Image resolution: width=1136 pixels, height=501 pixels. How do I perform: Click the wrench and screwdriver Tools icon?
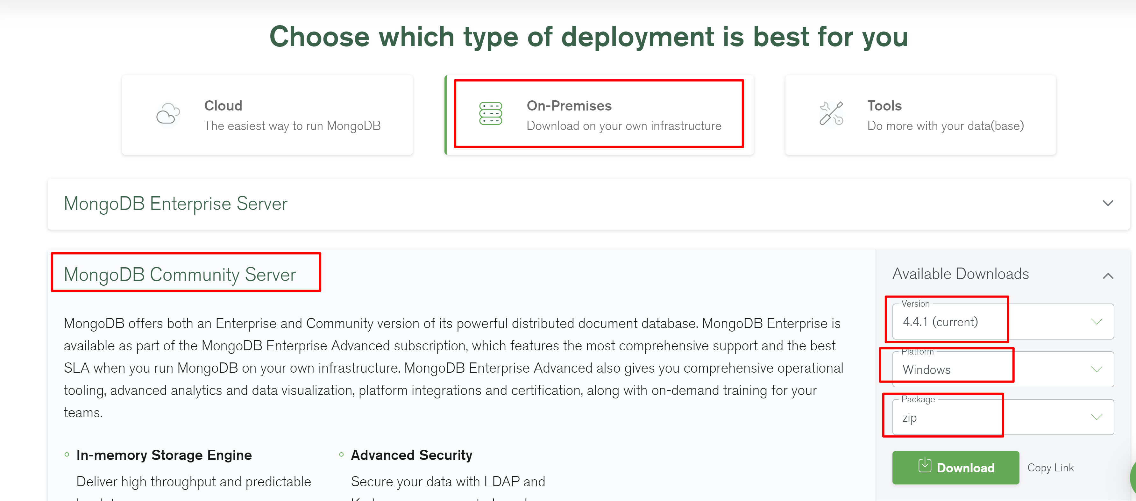[831, 114]
